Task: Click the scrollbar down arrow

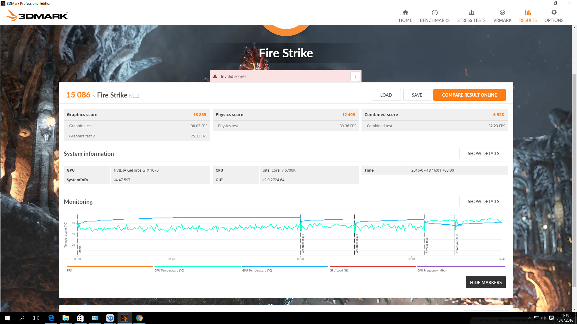Action: click(x=574, y=309)
